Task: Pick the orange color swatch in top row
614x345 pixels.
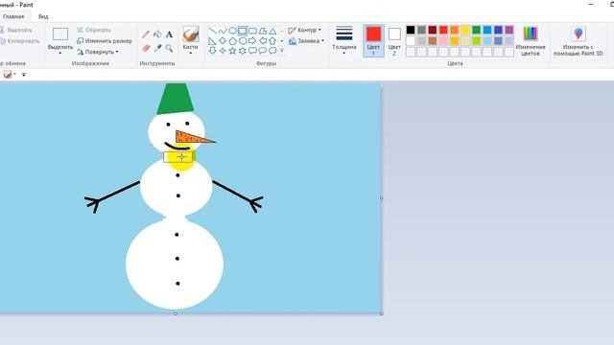Action: point(454,30)
